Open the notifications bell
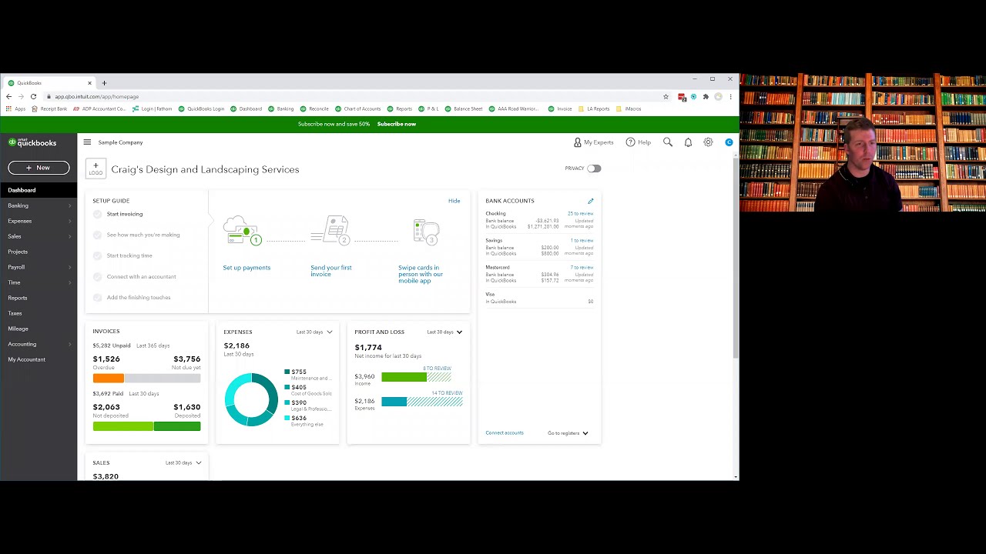986x554 pixels. pyautogui.click(x=688, y=142)
